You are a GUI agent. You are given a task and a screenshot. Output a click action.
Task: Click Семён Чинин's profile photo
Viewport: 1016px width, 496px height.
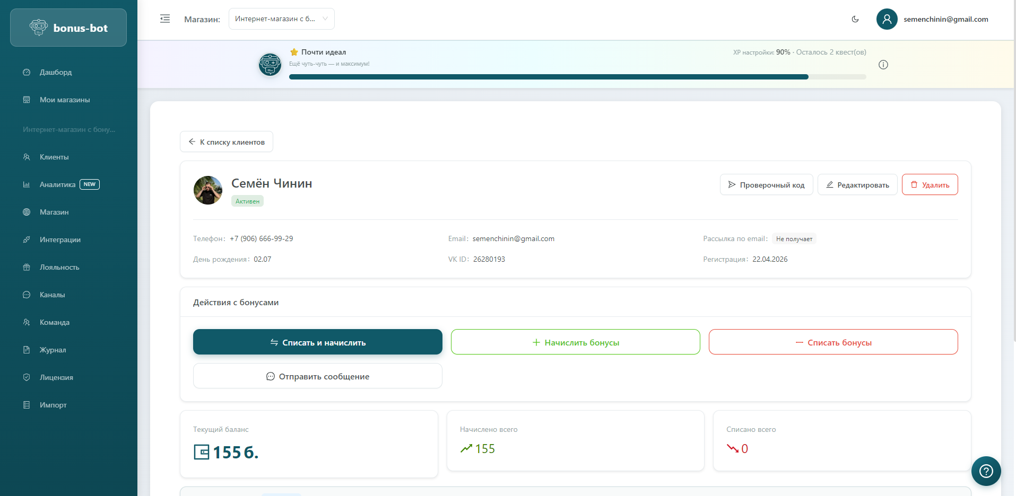click(x=208, y=190)
